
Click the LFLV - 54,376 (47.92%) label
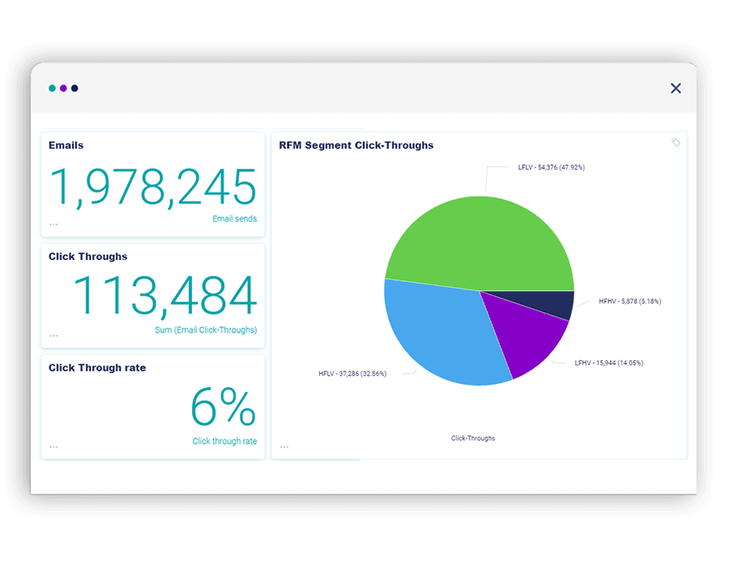pos(551,168)
